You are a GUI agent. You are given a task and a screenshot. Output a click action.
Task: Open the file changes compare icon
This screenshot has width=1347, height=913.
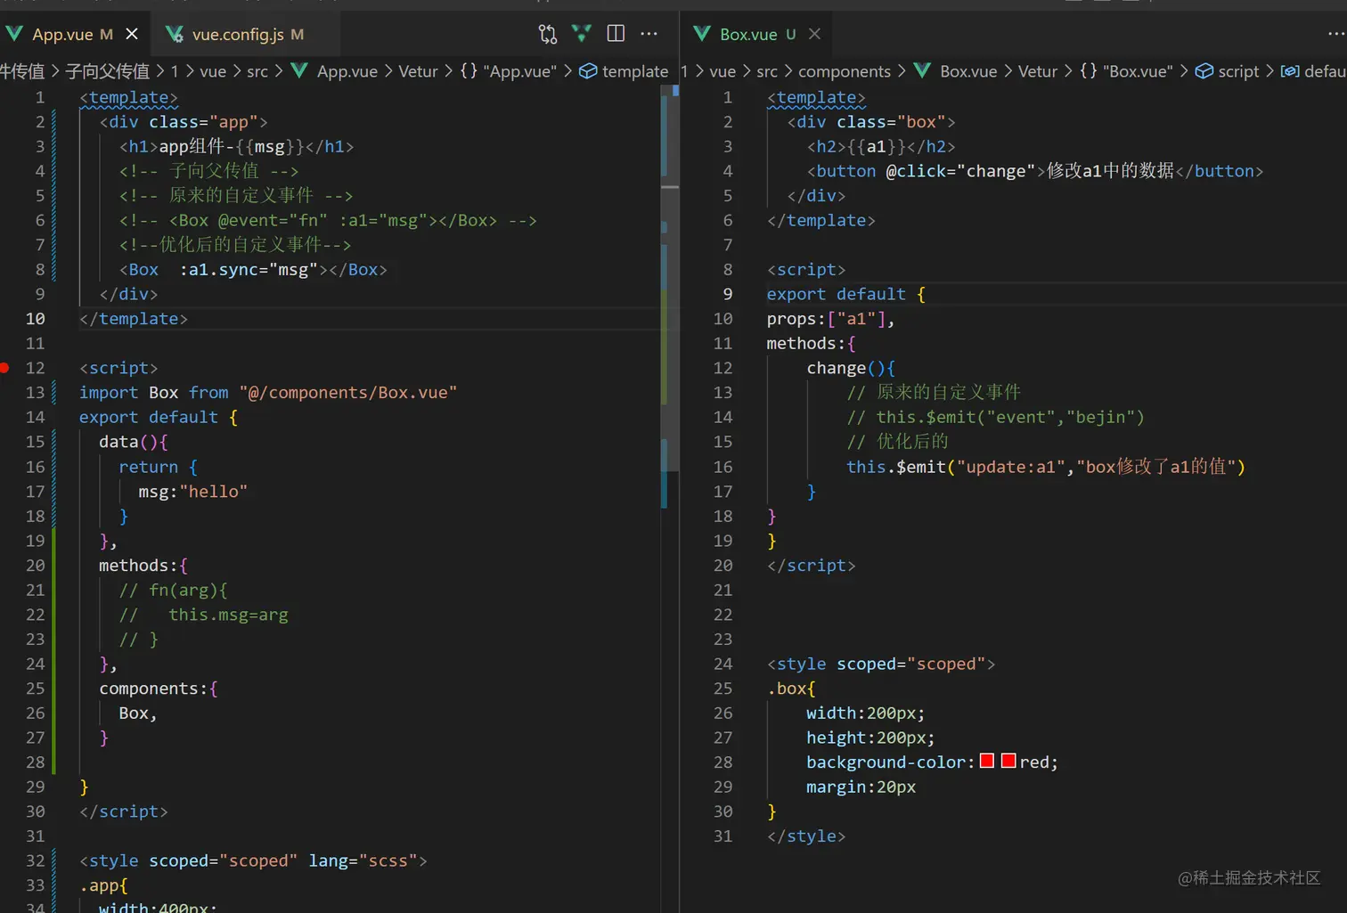(548, 34)
